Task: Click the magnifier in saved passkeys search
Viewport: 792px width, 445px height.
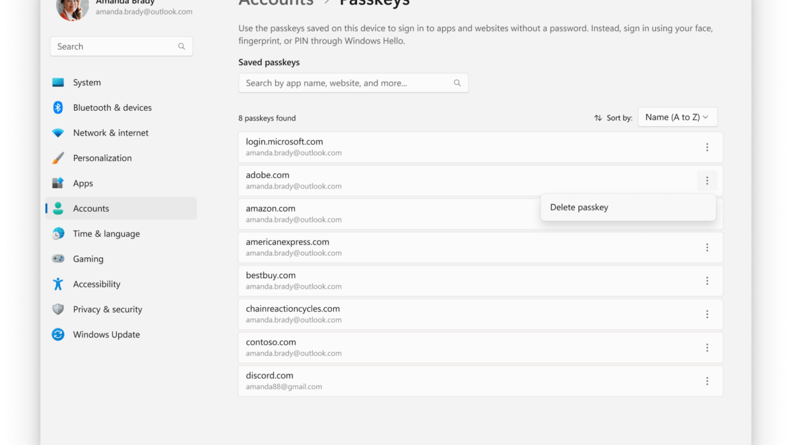Action: pyautogui.click(x=457, y=83)
